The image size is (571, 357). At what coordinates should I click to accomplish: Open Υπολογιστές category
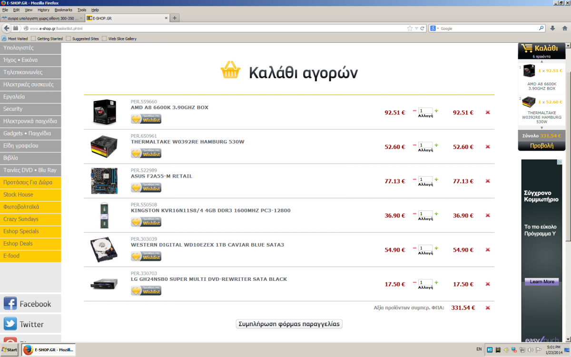point(30,48)
